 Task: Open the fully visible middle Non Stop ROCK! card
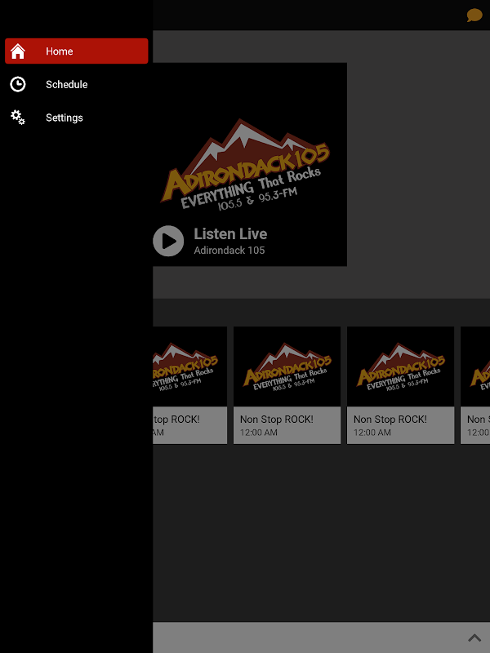(x=287, y=385)
